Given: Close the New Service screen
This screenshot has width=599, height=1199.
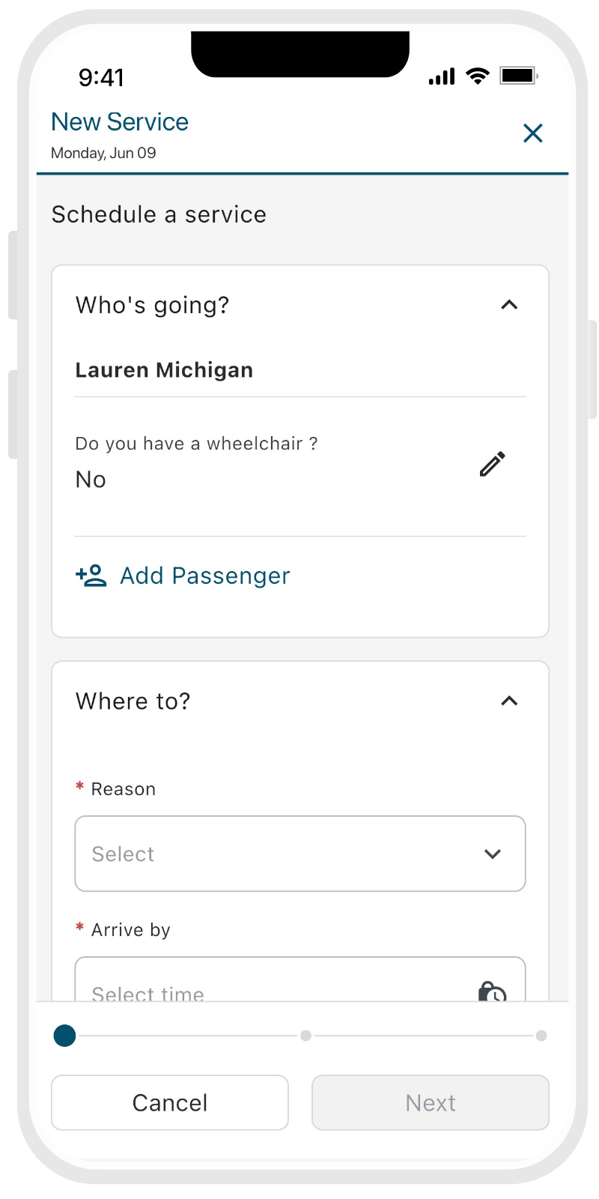Looking at the screenshot, I should tap(532, 133).
